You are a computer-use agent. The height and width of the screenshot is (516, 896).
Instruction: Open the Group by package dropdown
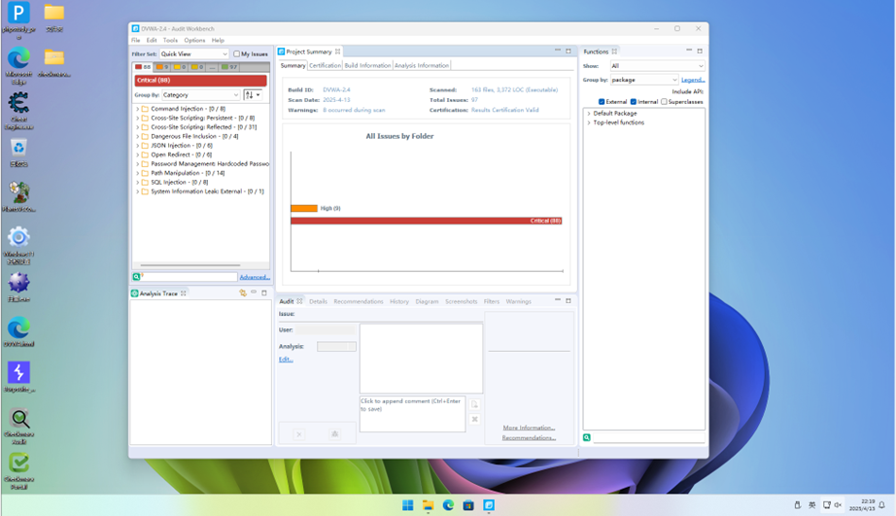tap(644, 80)
